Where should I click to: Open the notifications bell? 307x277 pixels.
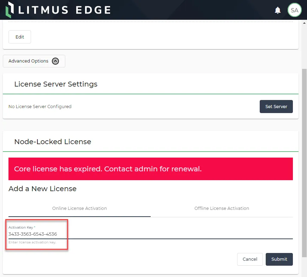[x=278, y=10]
